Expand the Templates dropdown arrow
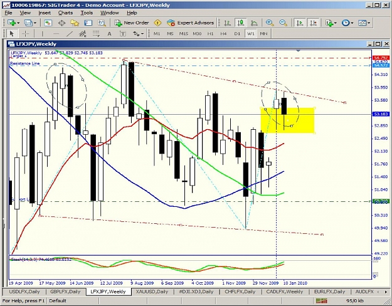Viewport: 392px width, 306px height. pyautogui.click(x=369, y=23)
